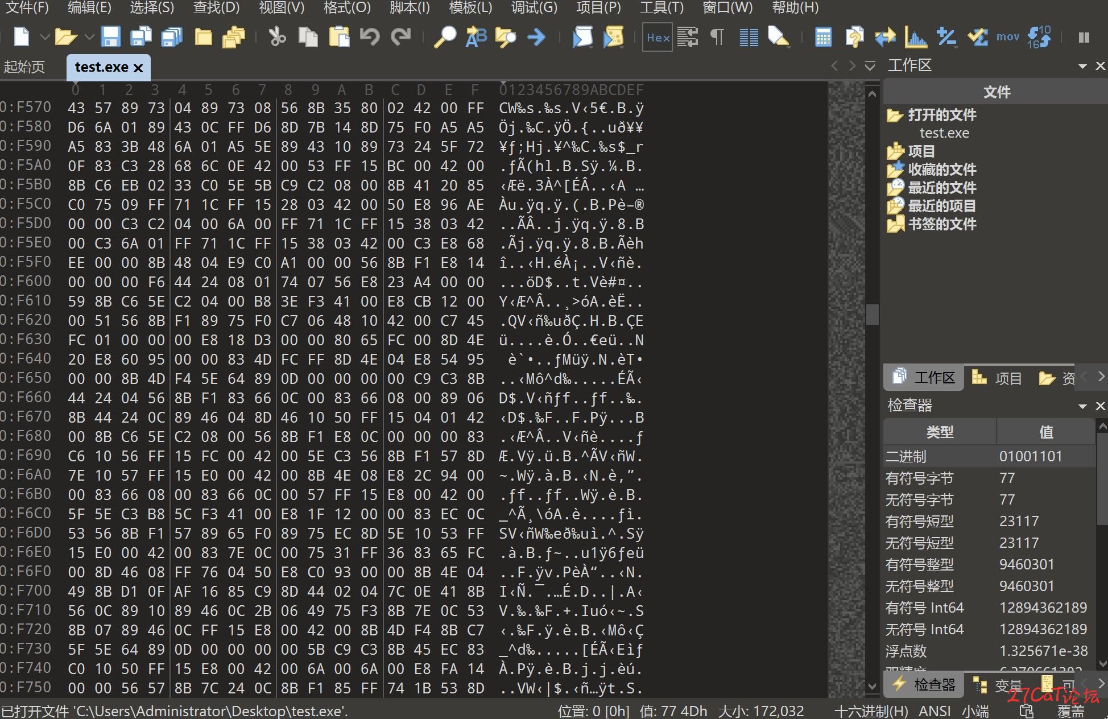Toggle the 小端 endian status setting
Image resolution: width=1108 pixels, height=719 pixels.
tap(975, 711)
